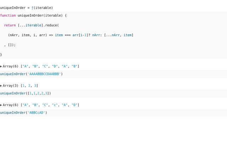Click the ", []);" code line
The height and width of the screenshot is (142, 227).
coord(10,45)
